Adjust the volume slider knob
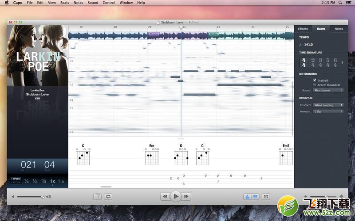The width and height of the screenshot is (355, 221). (x=43, y=197)
